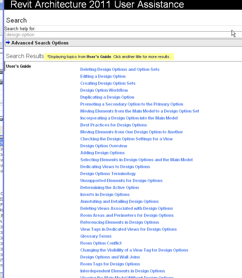Open 'Determining the Active Option' link

click(109, 188)
